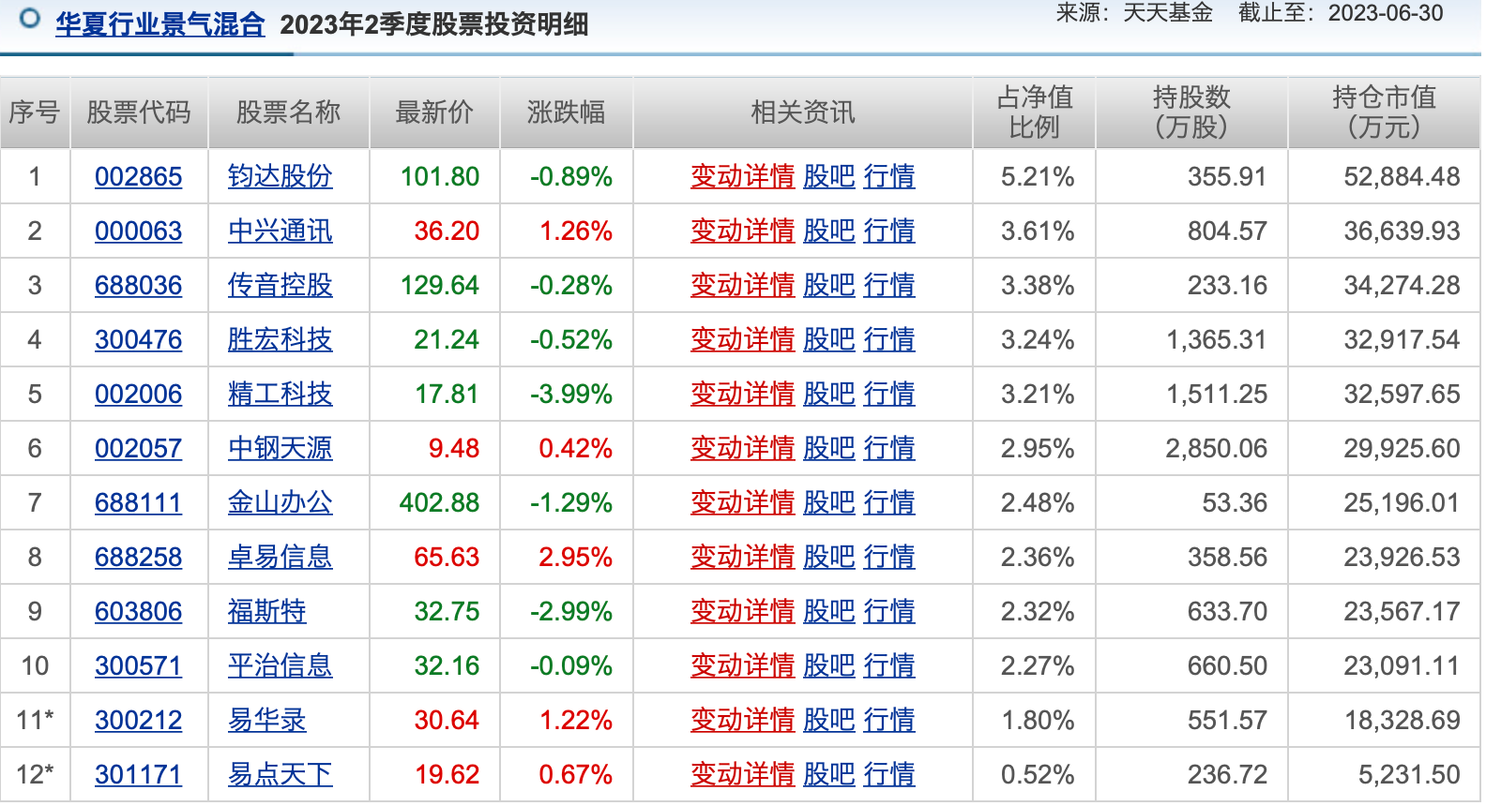Select the 最新价 column header
Screen dimensions: 1486x806
(x=434, y=112)
